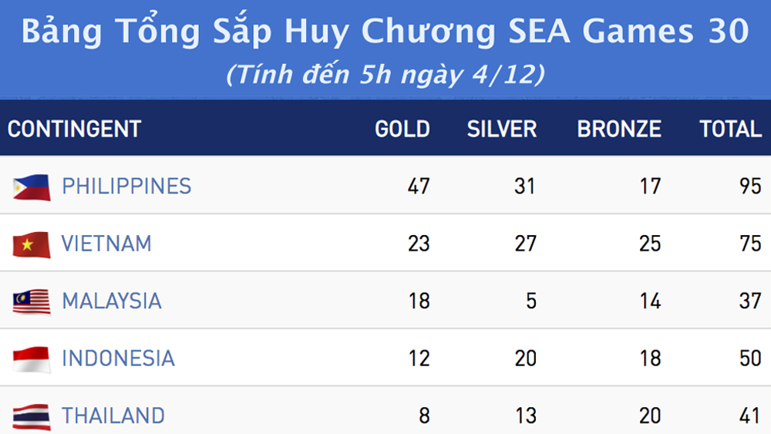Viewport: 771px width, 434px height.
Task: Click the Philippines flag icon
Action: click(32, 187)
